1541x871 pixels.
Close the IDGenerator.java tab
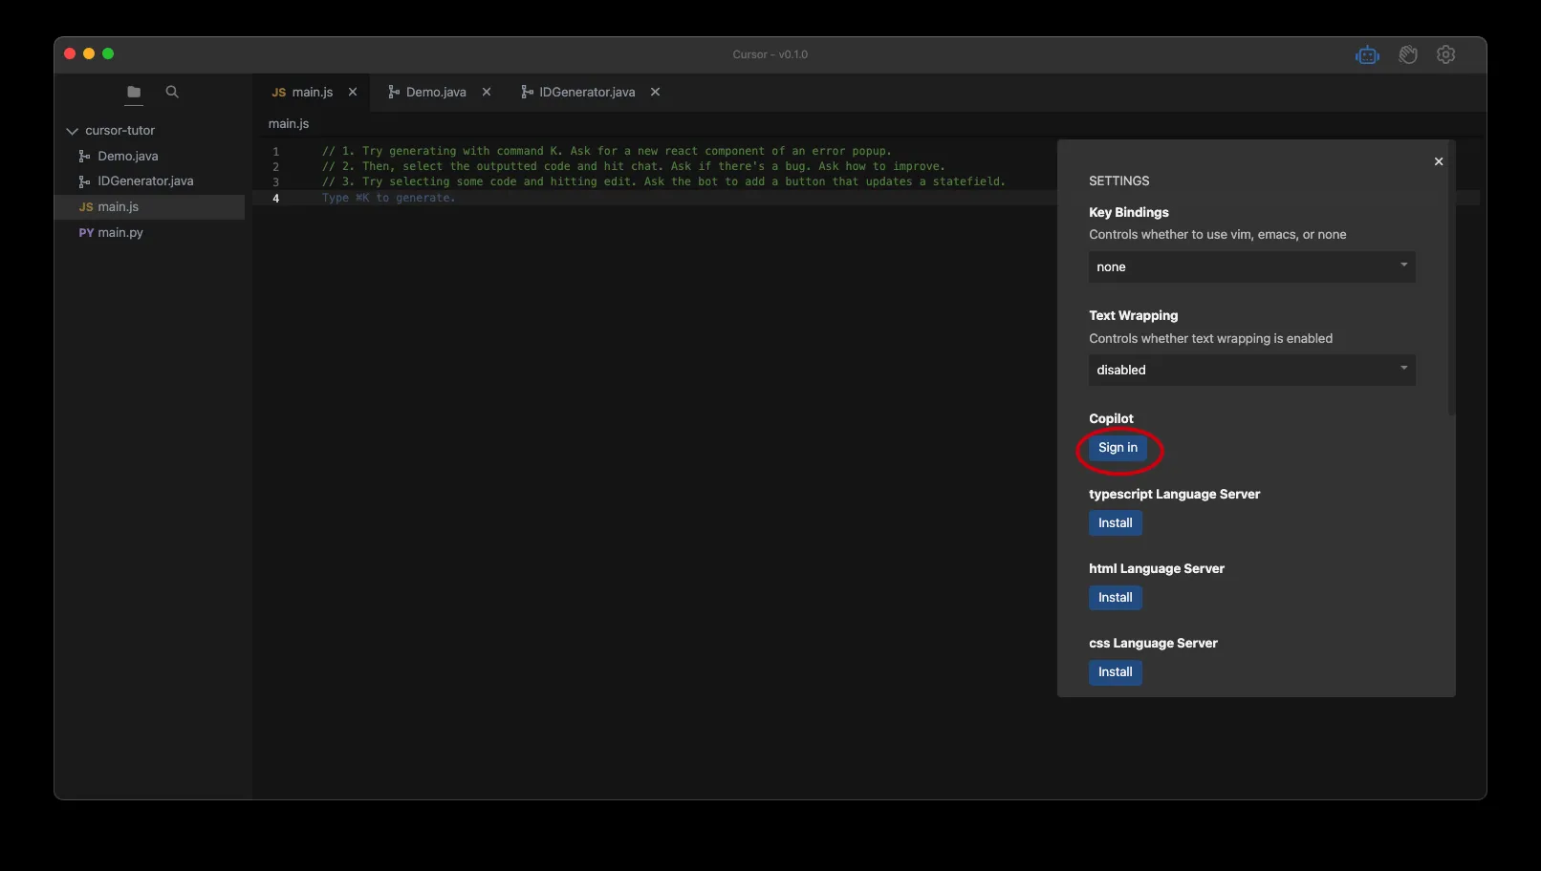click(655, 93)
